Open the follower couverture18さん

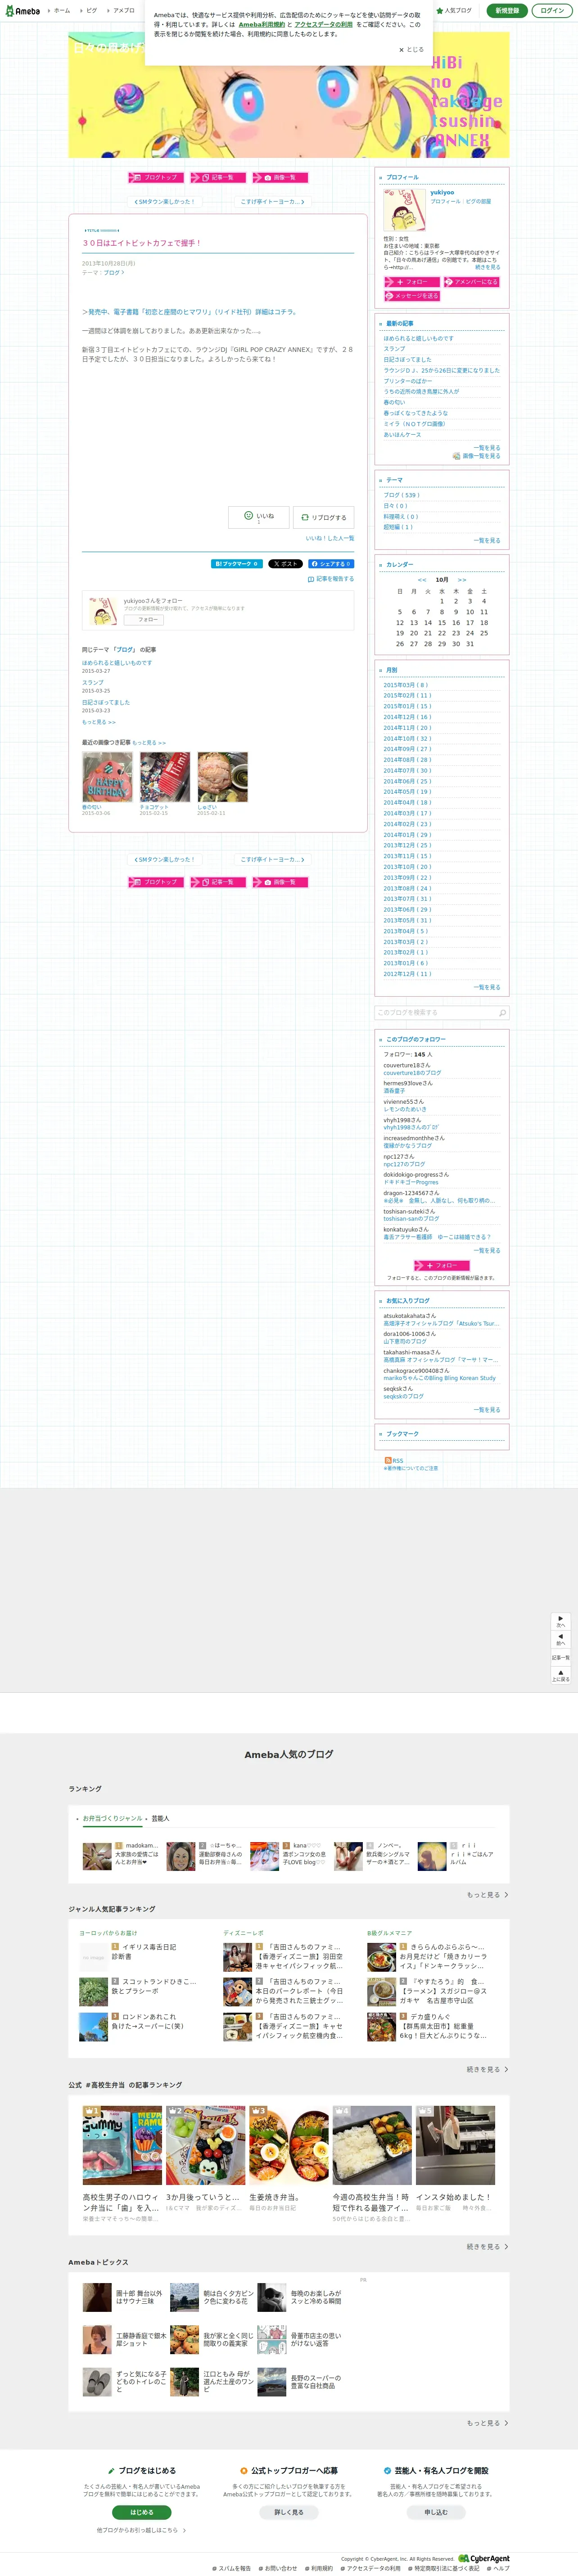pos(407,1065)
